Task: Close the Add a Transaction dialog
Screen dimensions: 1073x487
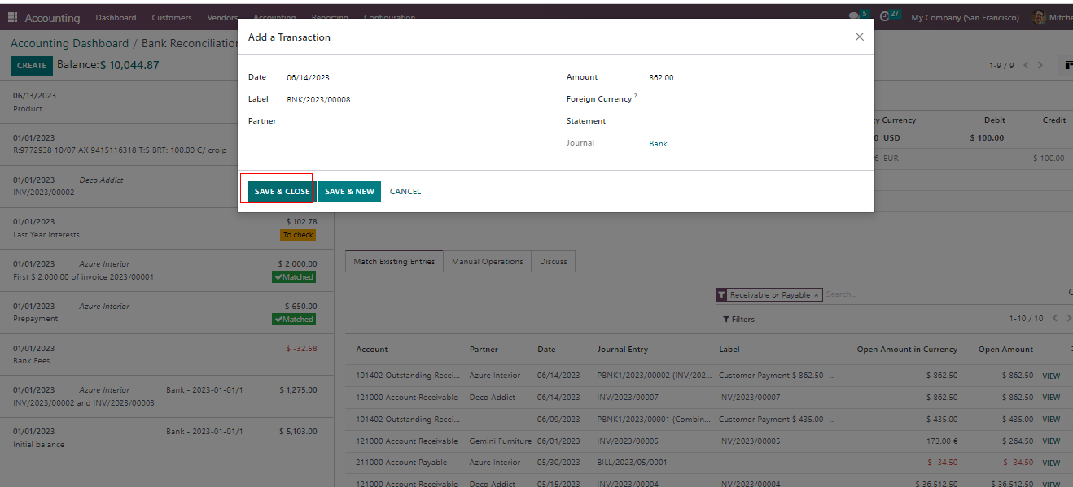Action: 859,37
